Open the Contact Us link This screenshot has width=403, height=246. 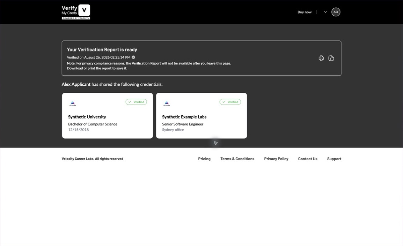click(308, 159)
